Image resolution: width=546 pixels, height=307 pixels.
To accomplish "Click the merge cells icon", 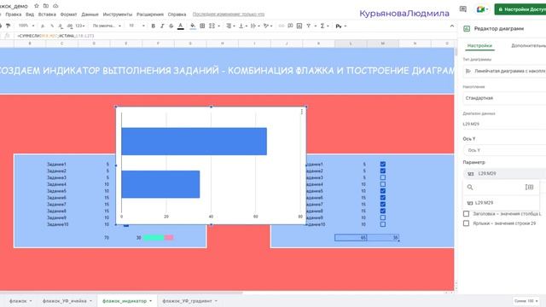I will [x=212, y=26].
